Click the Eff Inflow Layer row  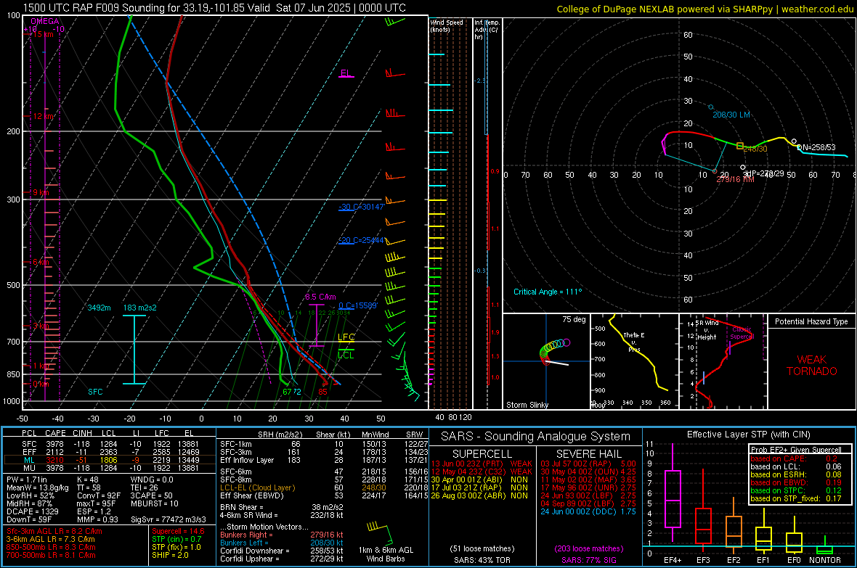pyautogui.click(x=324, y=460)
